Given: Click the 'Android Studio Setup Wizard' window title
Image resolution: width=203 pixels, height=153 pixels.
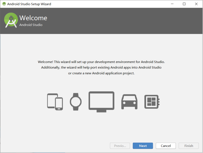Looking at the screenshot, I should 29,4.
